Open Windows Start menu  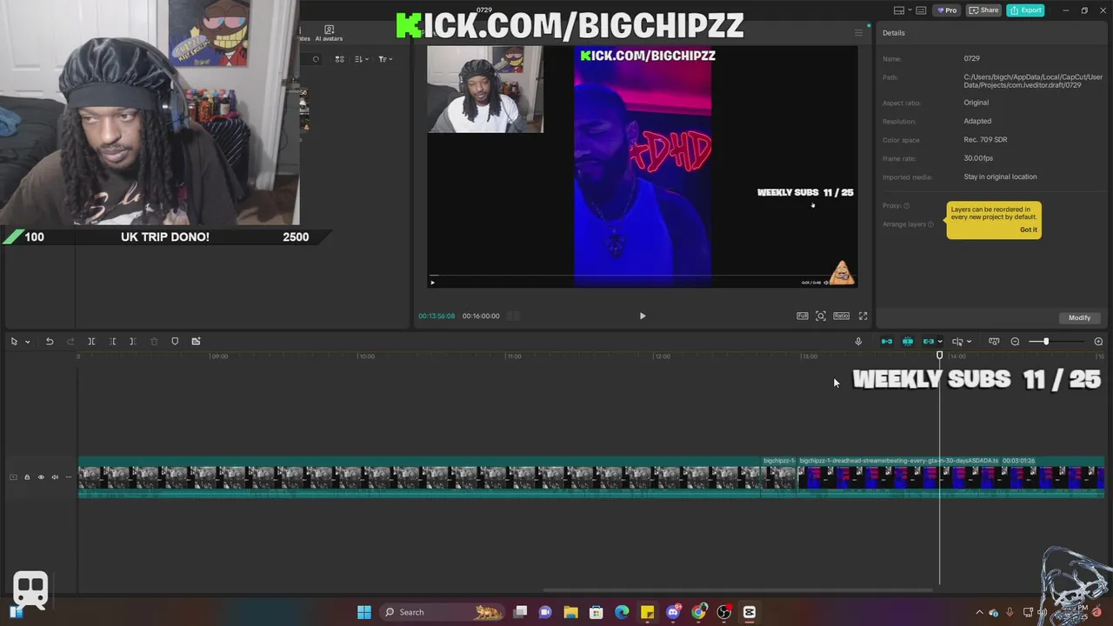tap(364, 612)
